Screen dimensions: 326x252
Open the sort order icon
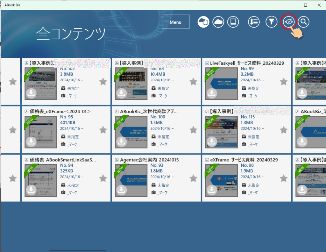(x=254, y=22)
